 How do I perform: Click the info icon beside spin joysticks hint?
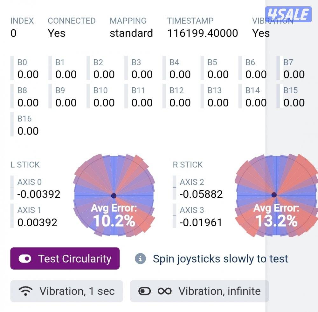(140, 258)
